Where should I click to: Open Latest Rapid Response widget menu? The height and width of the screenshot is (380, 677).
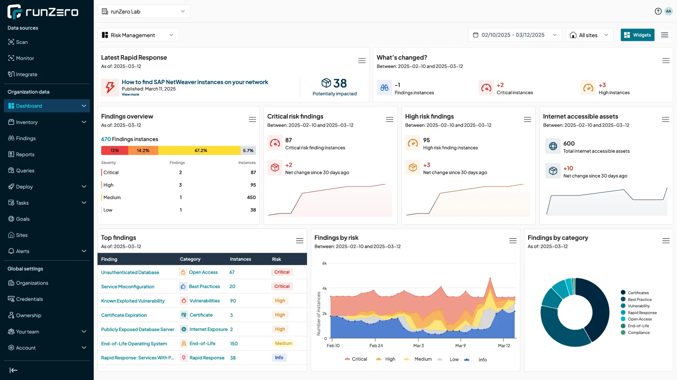[x=362, y=61]
